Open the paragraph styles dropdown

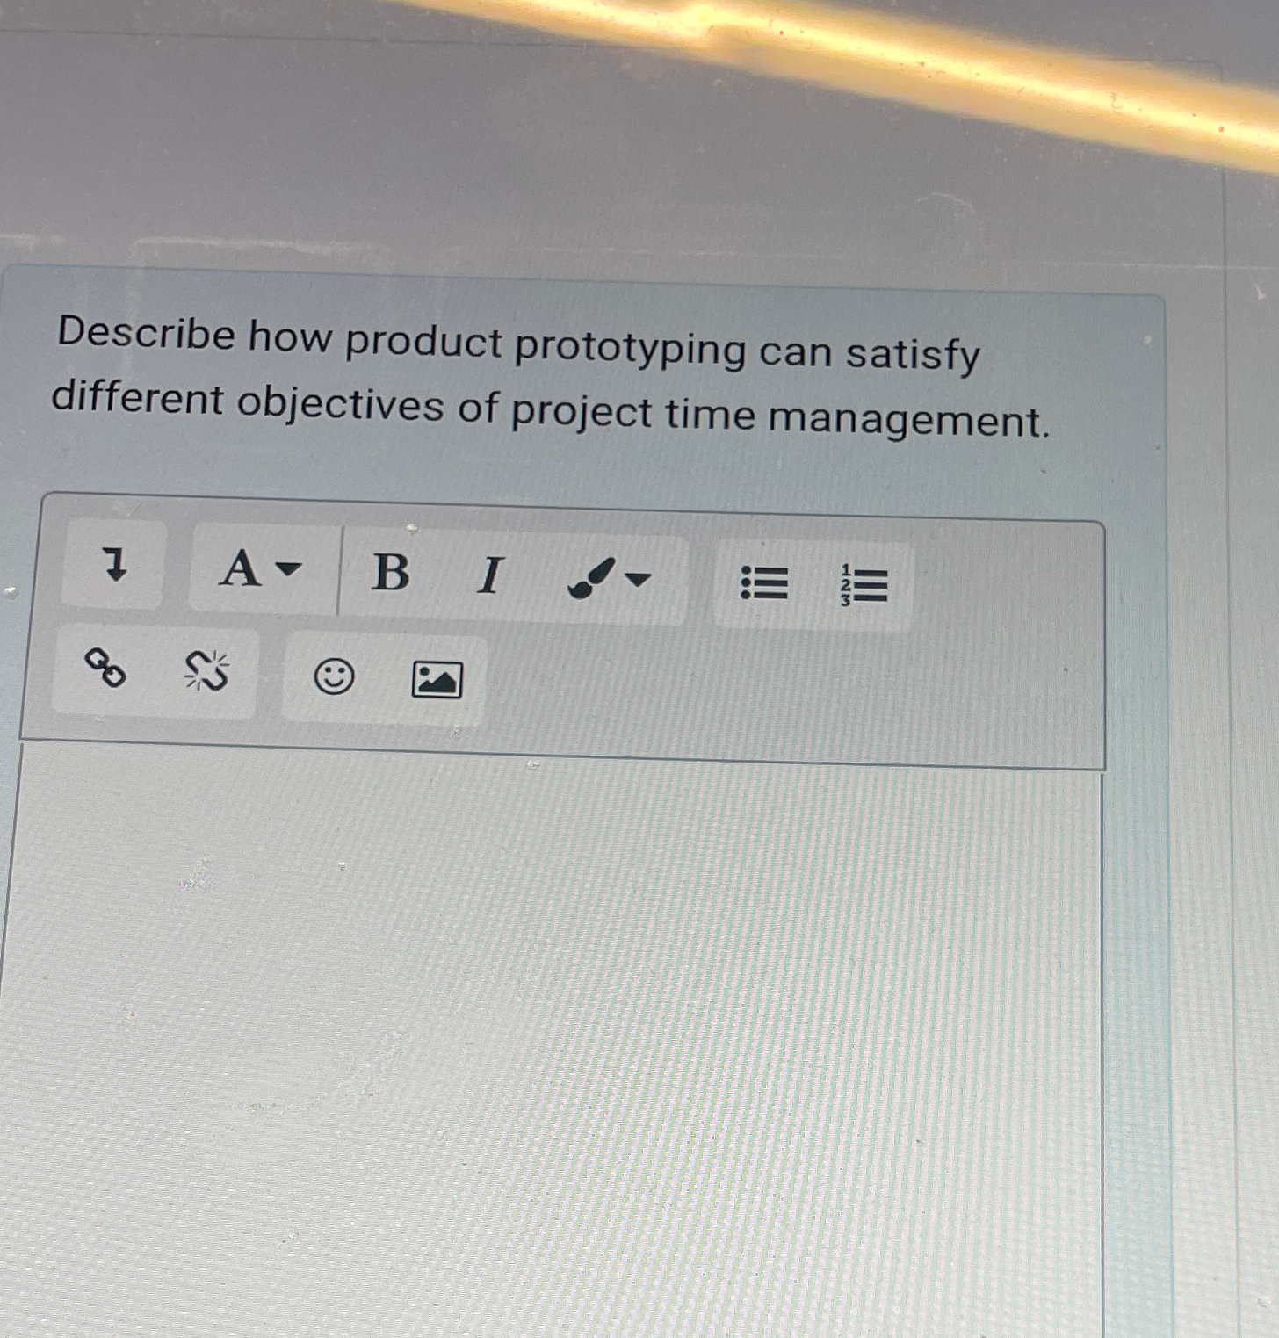tap(262, 569)
